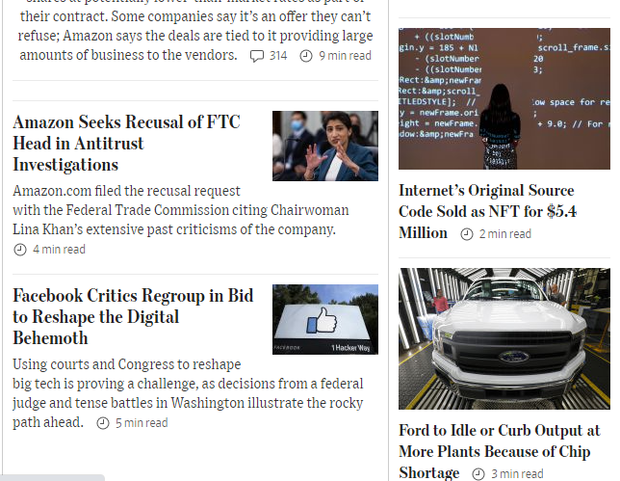620x481 pixels.
Task: Click the Ford truck factory image
Action: click(504, 338)
